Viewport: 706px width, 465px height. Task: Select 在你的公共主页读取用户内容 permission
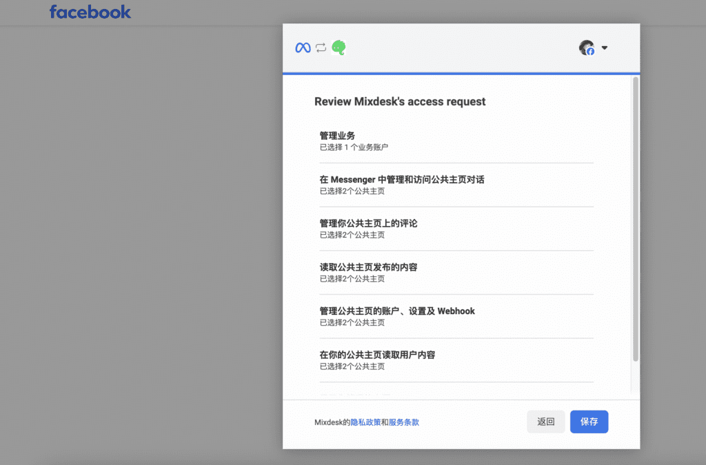point(377,355)
